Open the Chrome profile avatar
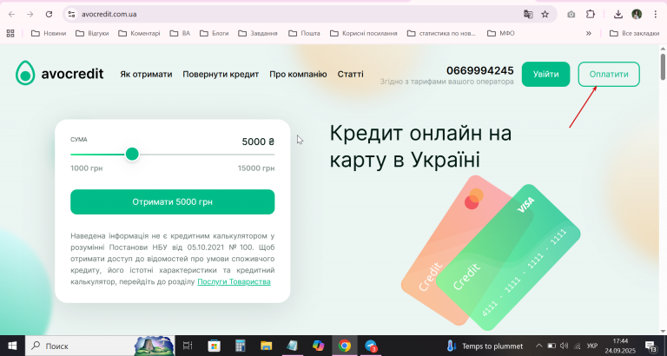The width and height of the screenshot is (667, 356). point(637,14)
